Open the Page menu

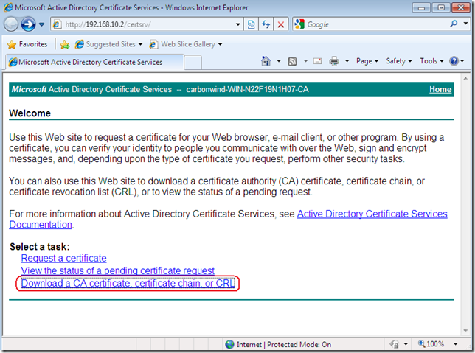coord(367,61)
